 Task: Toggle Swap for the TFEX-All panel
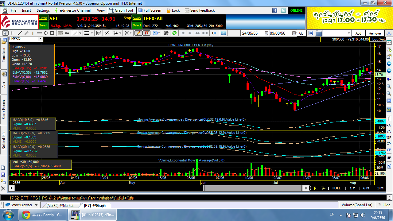pyautogui.click(x=137, y=18)
